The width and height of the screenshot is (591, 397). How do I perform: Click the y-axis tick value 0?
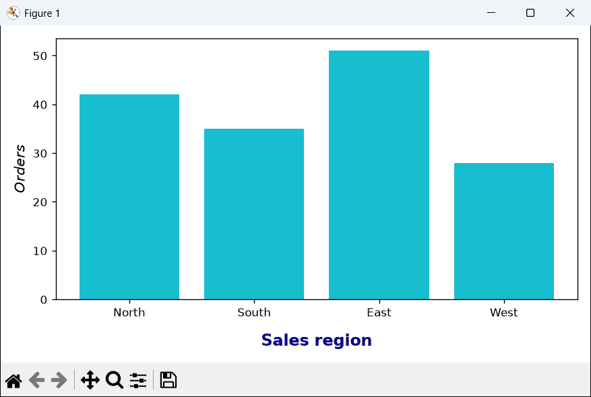(44, 300)
